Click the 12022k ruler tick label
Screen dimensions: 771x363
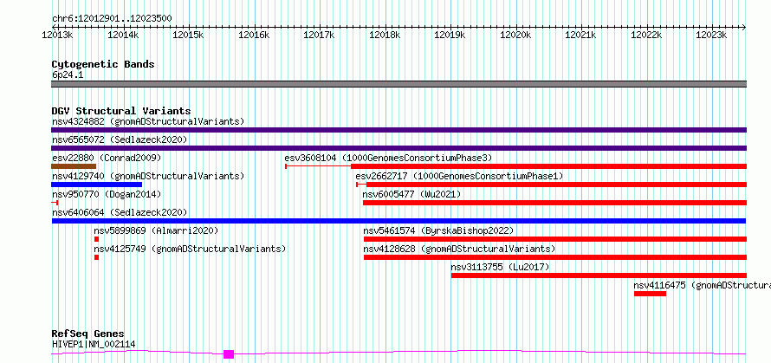coord(646,35)
